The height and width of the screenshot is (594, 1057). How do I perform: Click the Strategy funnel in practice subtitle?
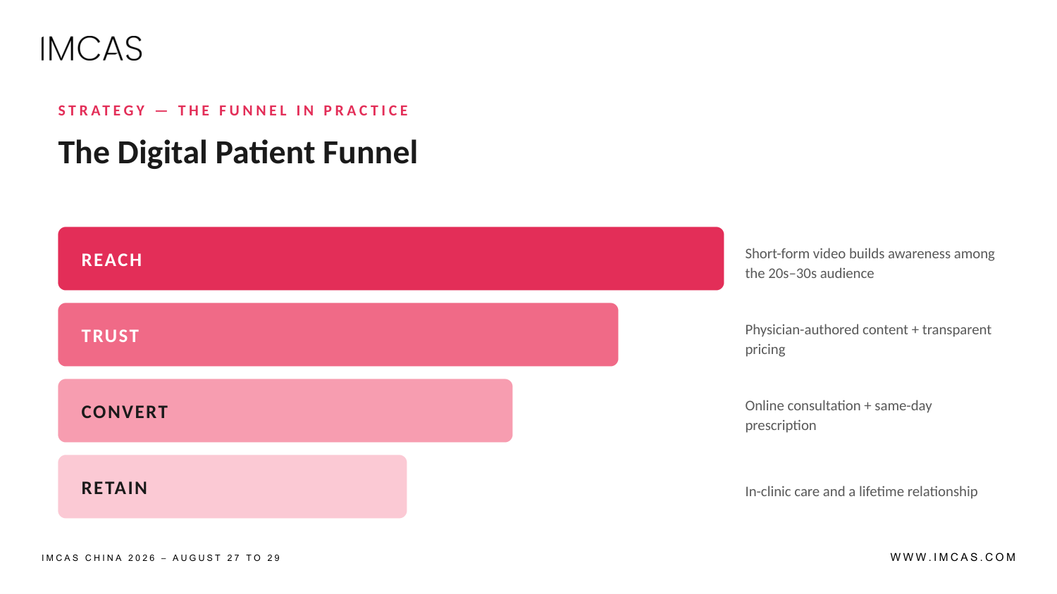233,110
